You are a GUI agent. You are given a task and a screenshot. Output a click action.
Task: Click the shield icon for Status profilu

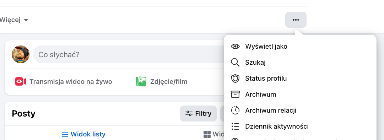click(235, 79)
